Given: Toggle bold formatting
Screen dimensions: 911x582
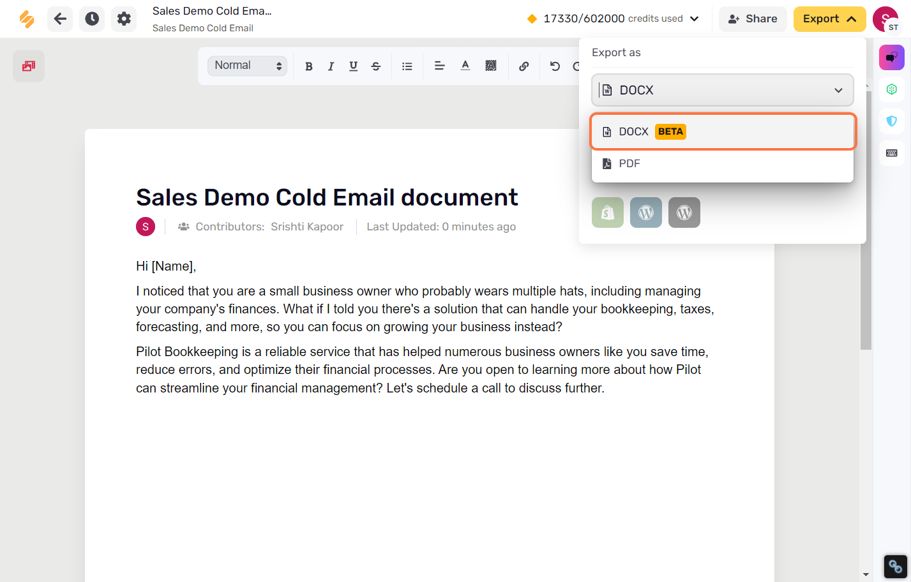Looking at the screenshot, I should click(x=309, y=66).
